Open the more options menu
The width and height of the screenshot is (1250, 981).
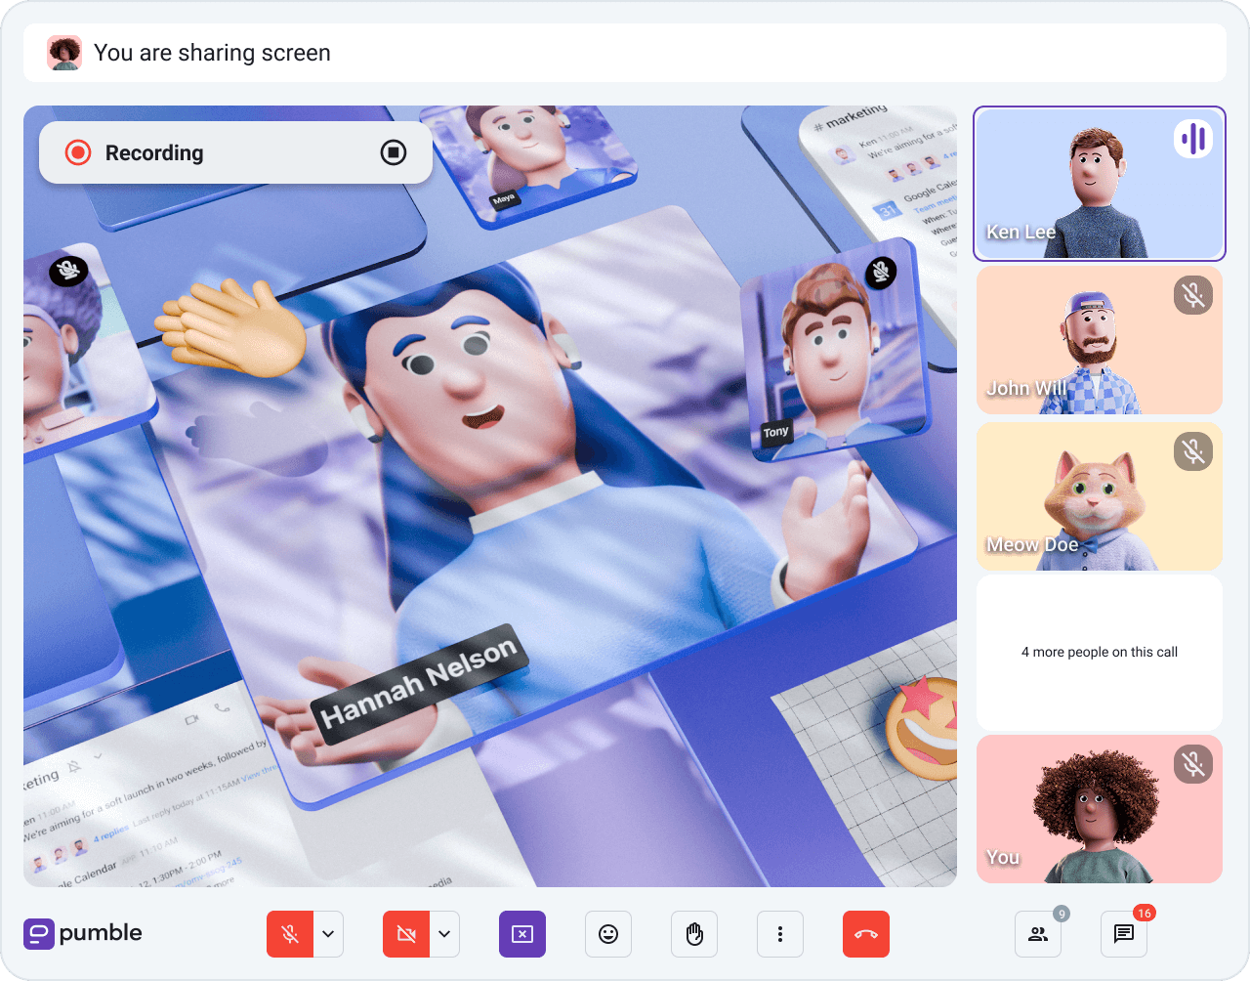coord(780,934)
